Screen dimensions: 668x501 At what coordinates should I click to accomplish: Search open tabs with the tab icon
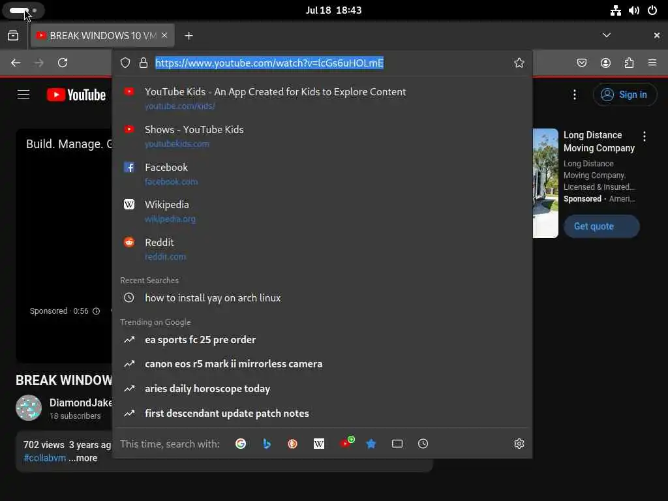(x=397, y=444)
